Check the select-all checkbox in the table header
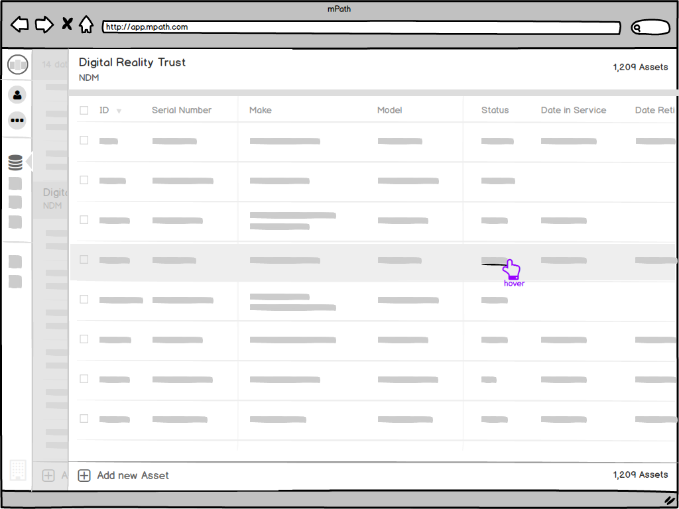Screen dimensions: 679x509 click(x=84, y=110)
